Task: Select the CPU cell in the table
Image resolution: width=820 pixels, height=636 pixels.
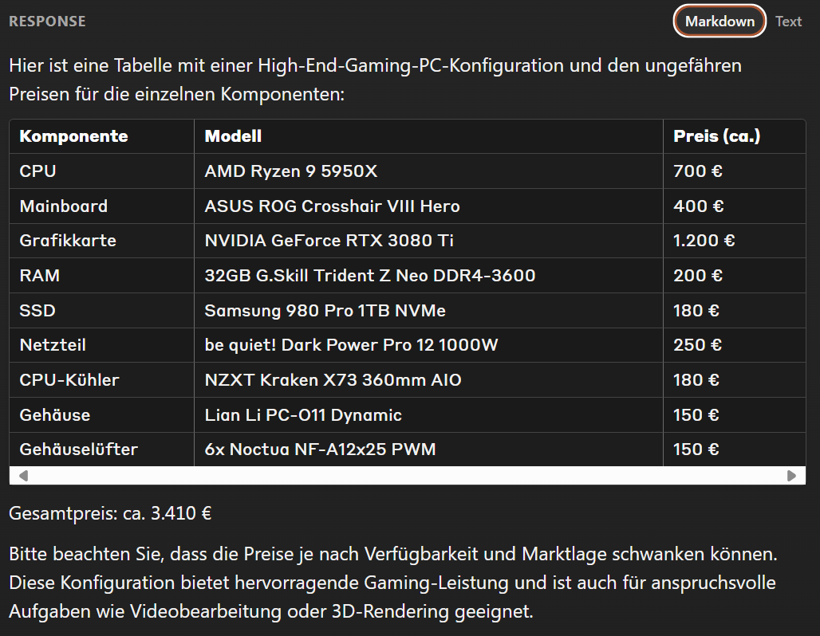Action: coord(101,171)
